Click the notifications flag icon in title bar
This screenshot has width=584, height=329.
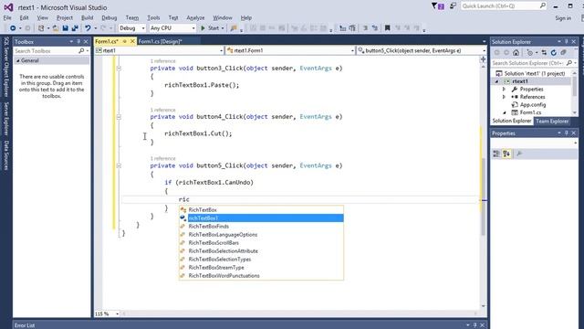click(438, 6)
